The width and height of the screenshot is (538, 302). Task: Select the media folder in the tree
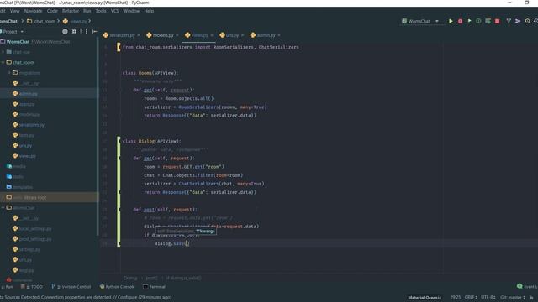tap(19, 166)
